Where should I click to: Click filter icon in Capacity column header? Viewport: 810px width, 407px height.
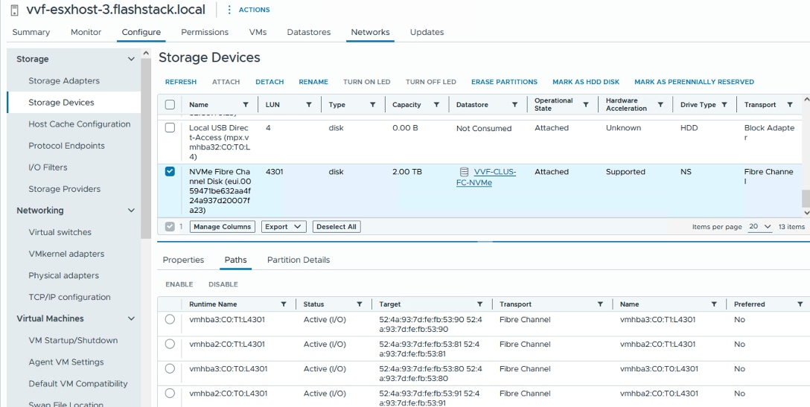[x=436, y=104]
